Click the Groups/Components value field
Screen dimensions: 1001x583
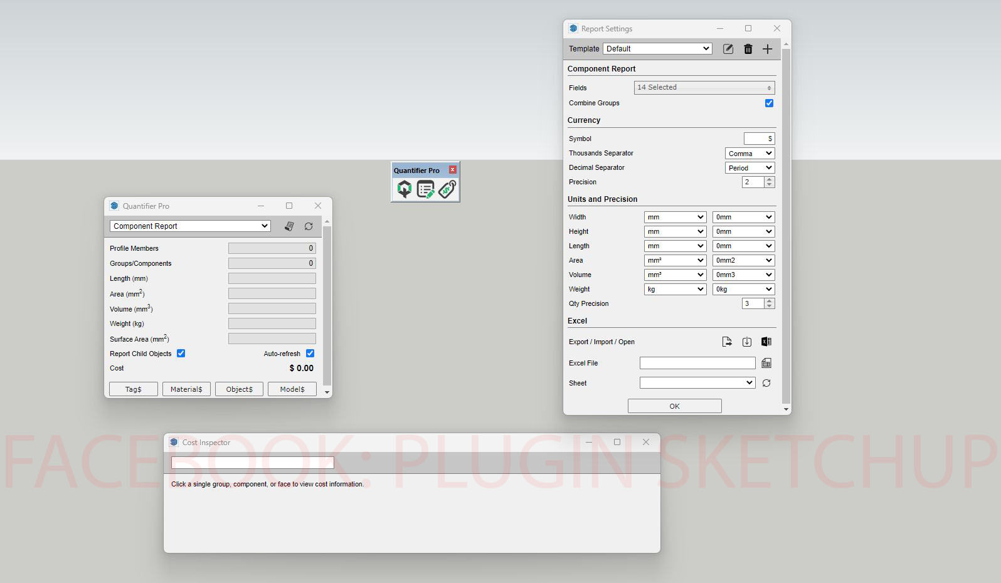272,263
